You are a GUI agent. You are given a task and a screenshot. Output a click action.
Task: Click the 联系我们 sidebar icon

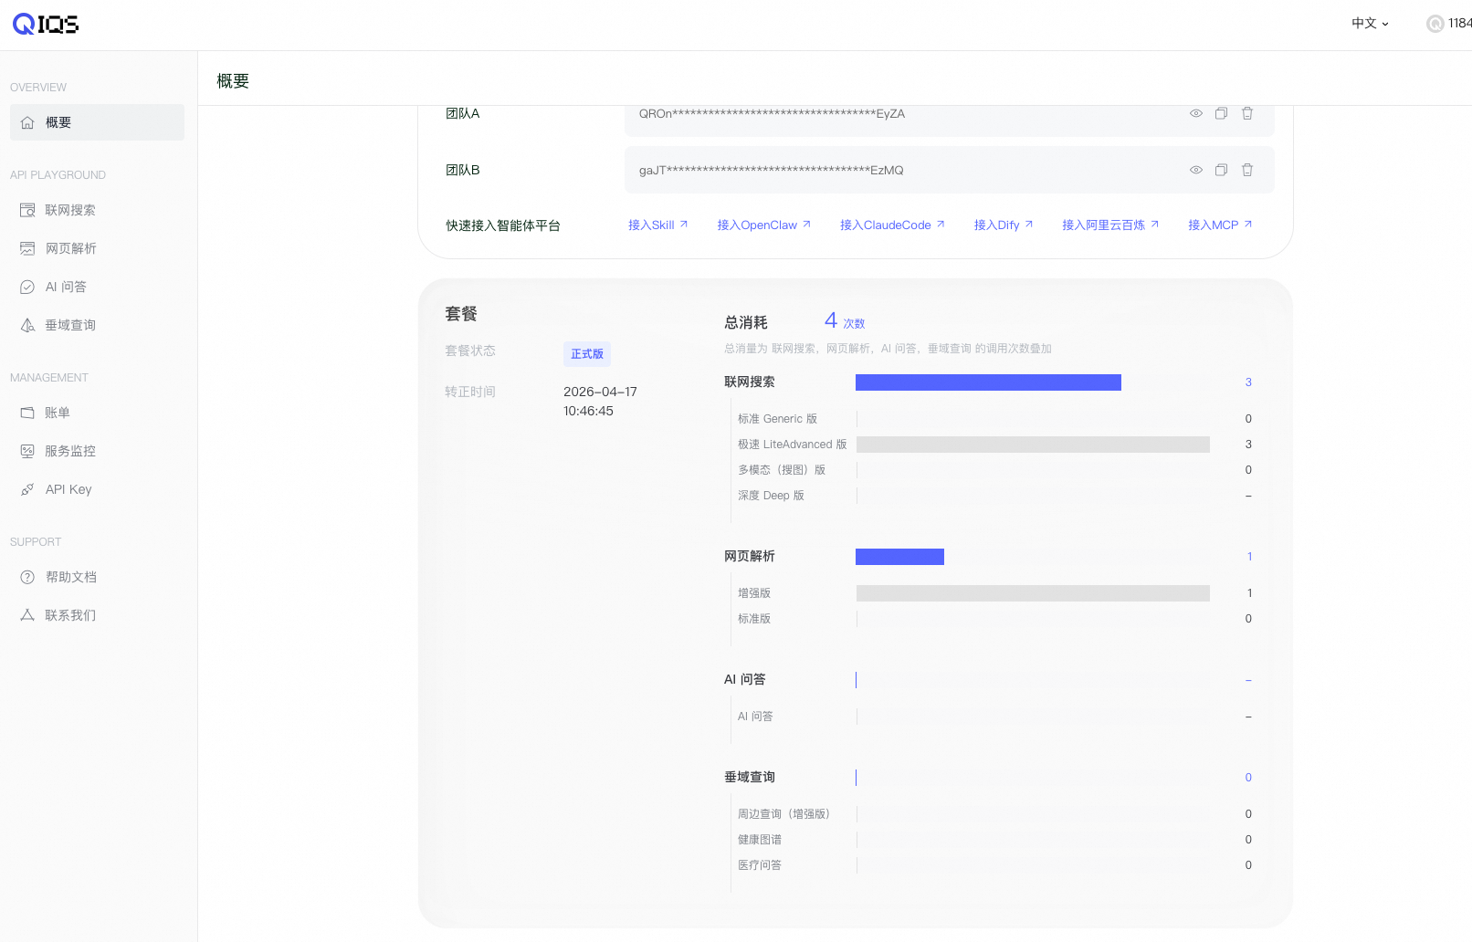(27, 615)
